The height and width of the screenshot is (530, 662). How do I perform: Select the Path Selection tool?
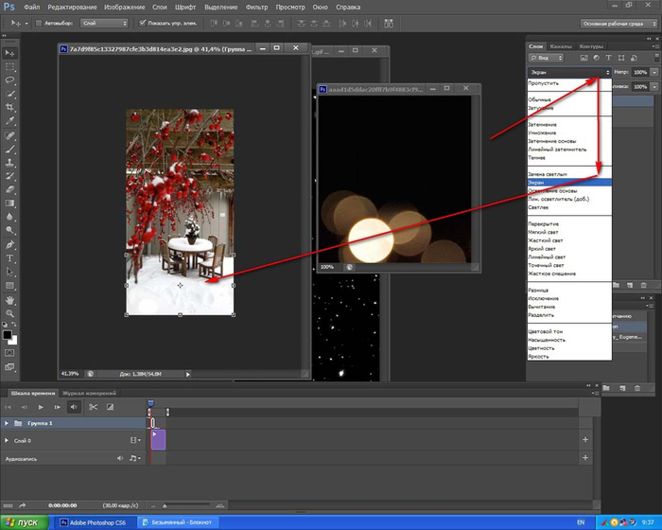click(x=9, y=272)
